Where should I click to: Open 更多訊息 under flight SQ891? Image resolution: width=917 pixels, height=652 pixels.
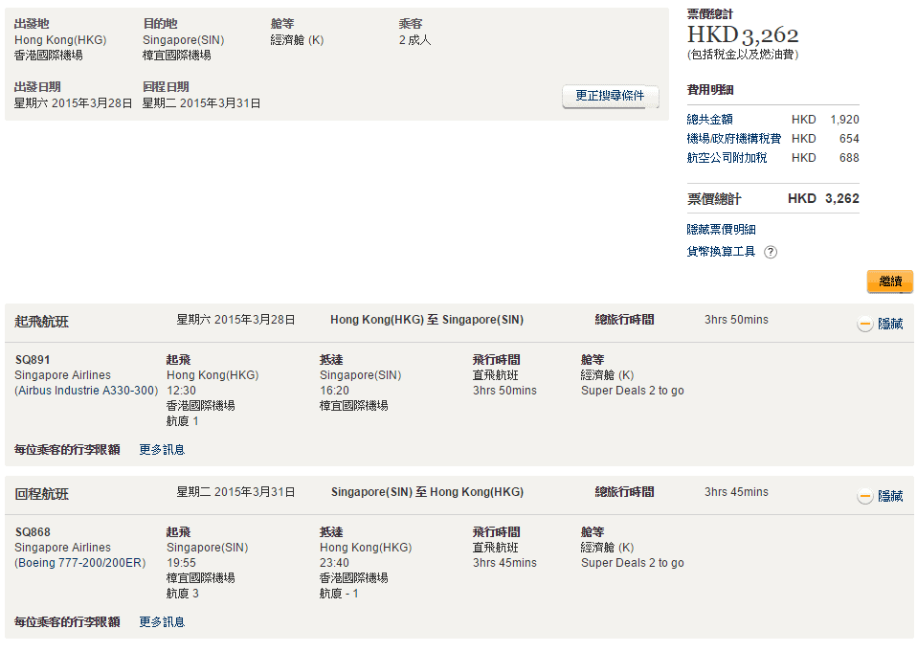coord(162,450)
